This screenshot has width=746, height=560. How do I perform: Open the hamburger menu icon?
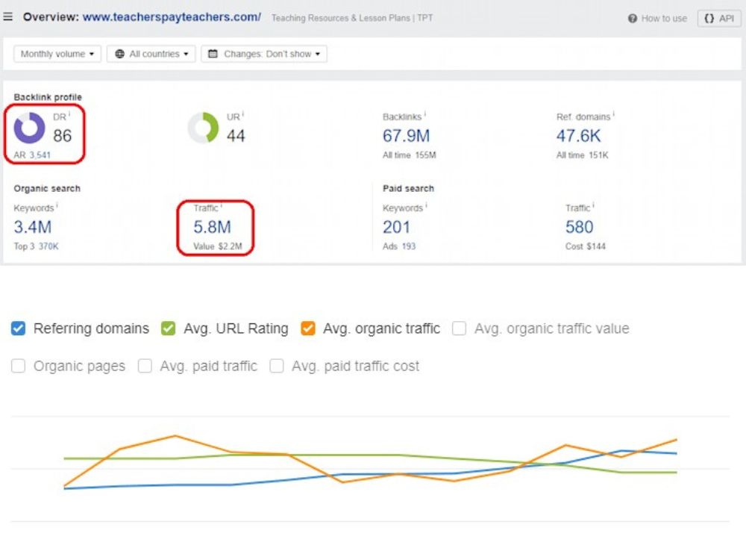pyautogui.click(x=7, y=16)
